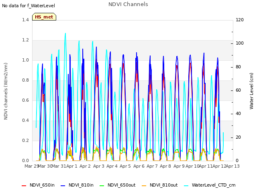This screenshot has width=257, height=193.
Task: Click the 0.6 left axis value
Action: tap(25, 100)
